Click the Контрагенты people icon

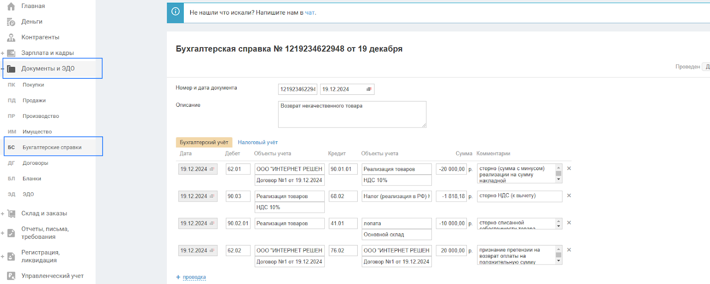(x=11, y=37)
